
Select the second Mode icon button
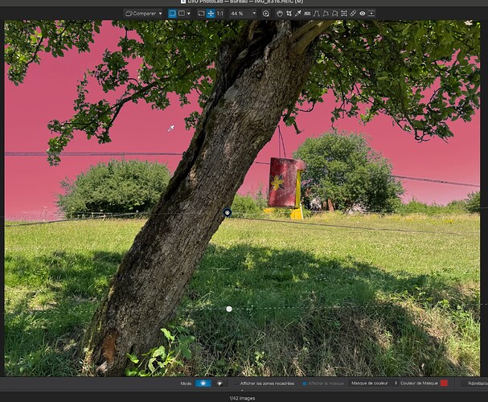[x=219, y=384]
